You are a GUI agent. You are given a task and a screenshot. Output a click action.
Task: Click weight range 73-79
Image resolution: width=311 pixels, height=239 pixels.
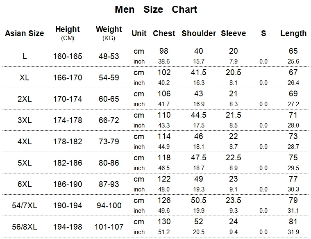(x=109, y=141)
